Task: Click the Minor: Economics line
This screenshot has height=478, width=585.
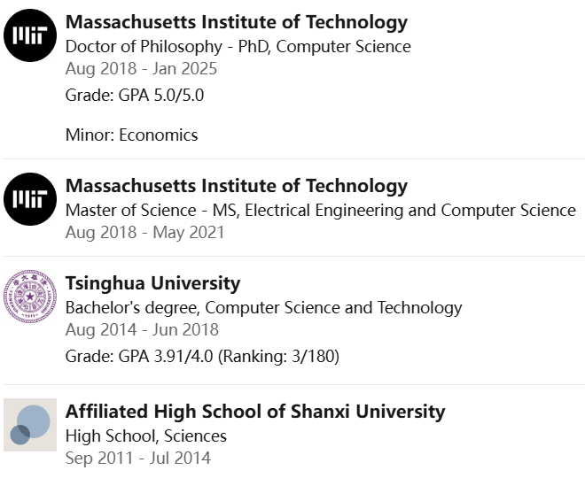Action: [x=132, y=135]
